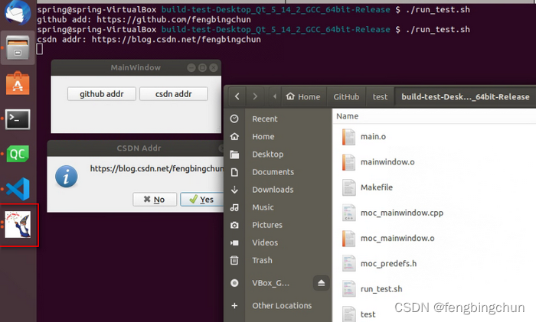Image resolution: width=536 pixels, height=322 pixels.
Task: Click the Pictures camera icon in sidebar
Action: click(x=234, y=225)
